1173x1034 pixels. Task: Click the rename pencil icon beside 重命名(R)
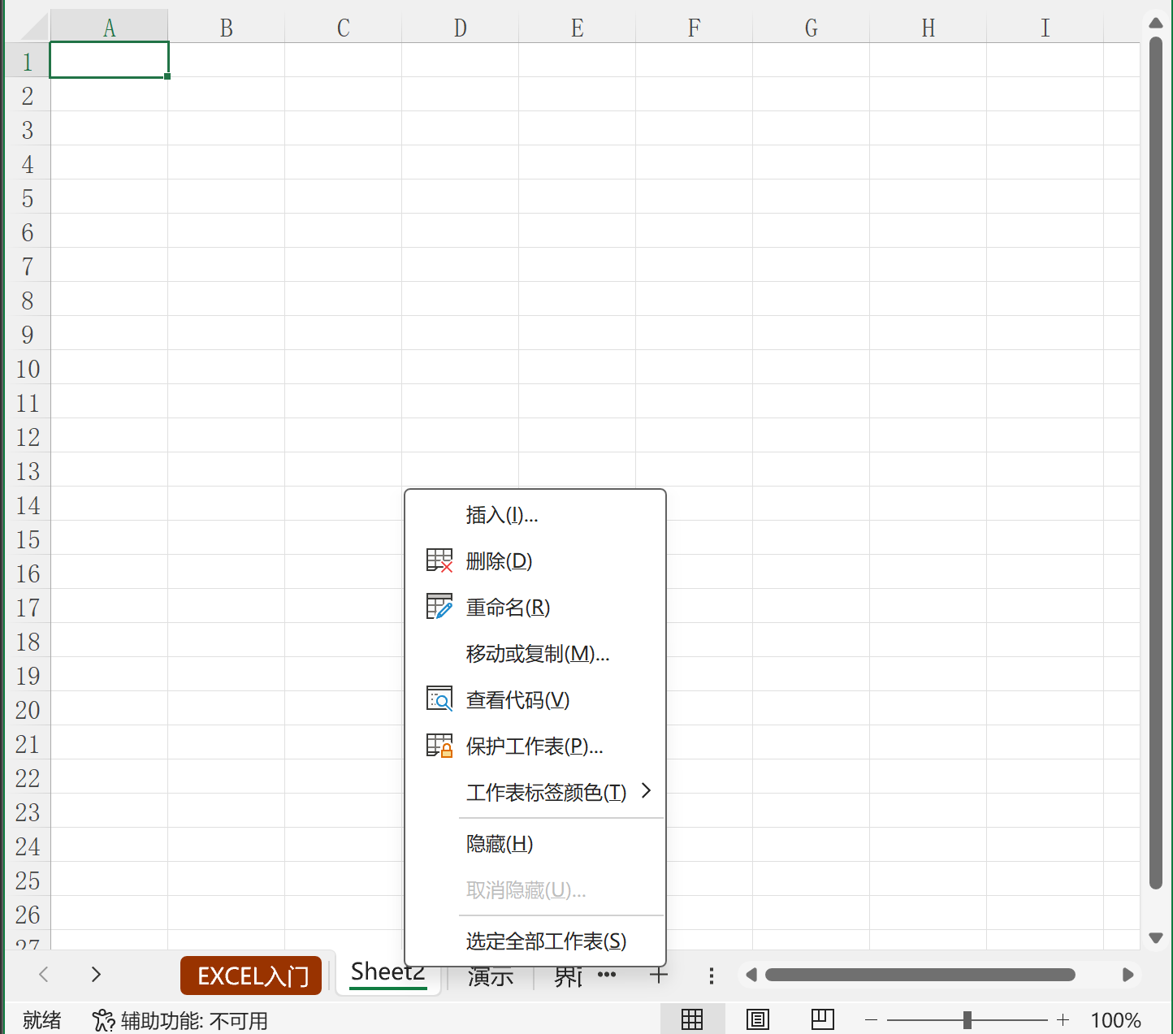[439, 605]
